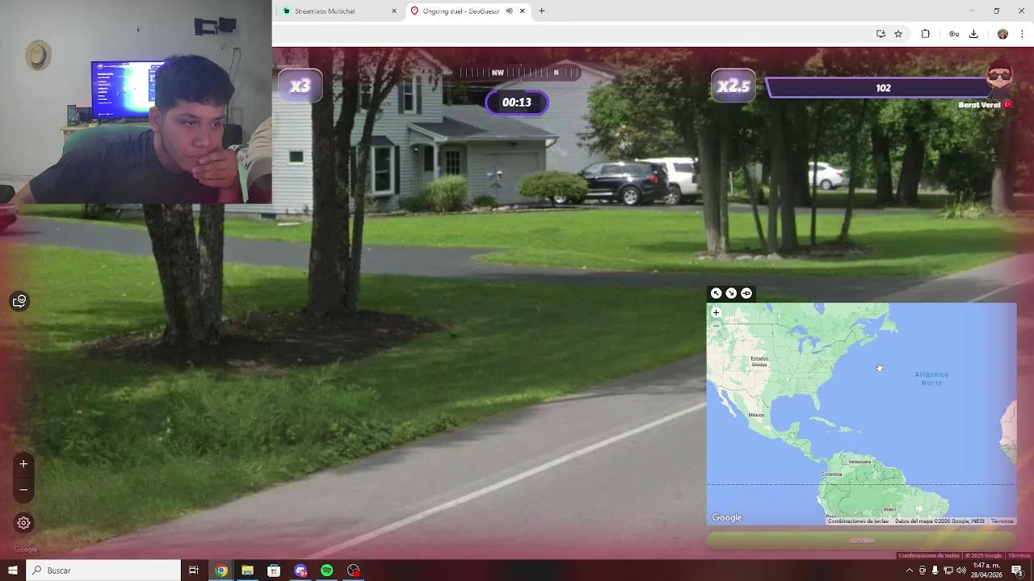Zoom in on the guess map with the plus button

point(716,312)
